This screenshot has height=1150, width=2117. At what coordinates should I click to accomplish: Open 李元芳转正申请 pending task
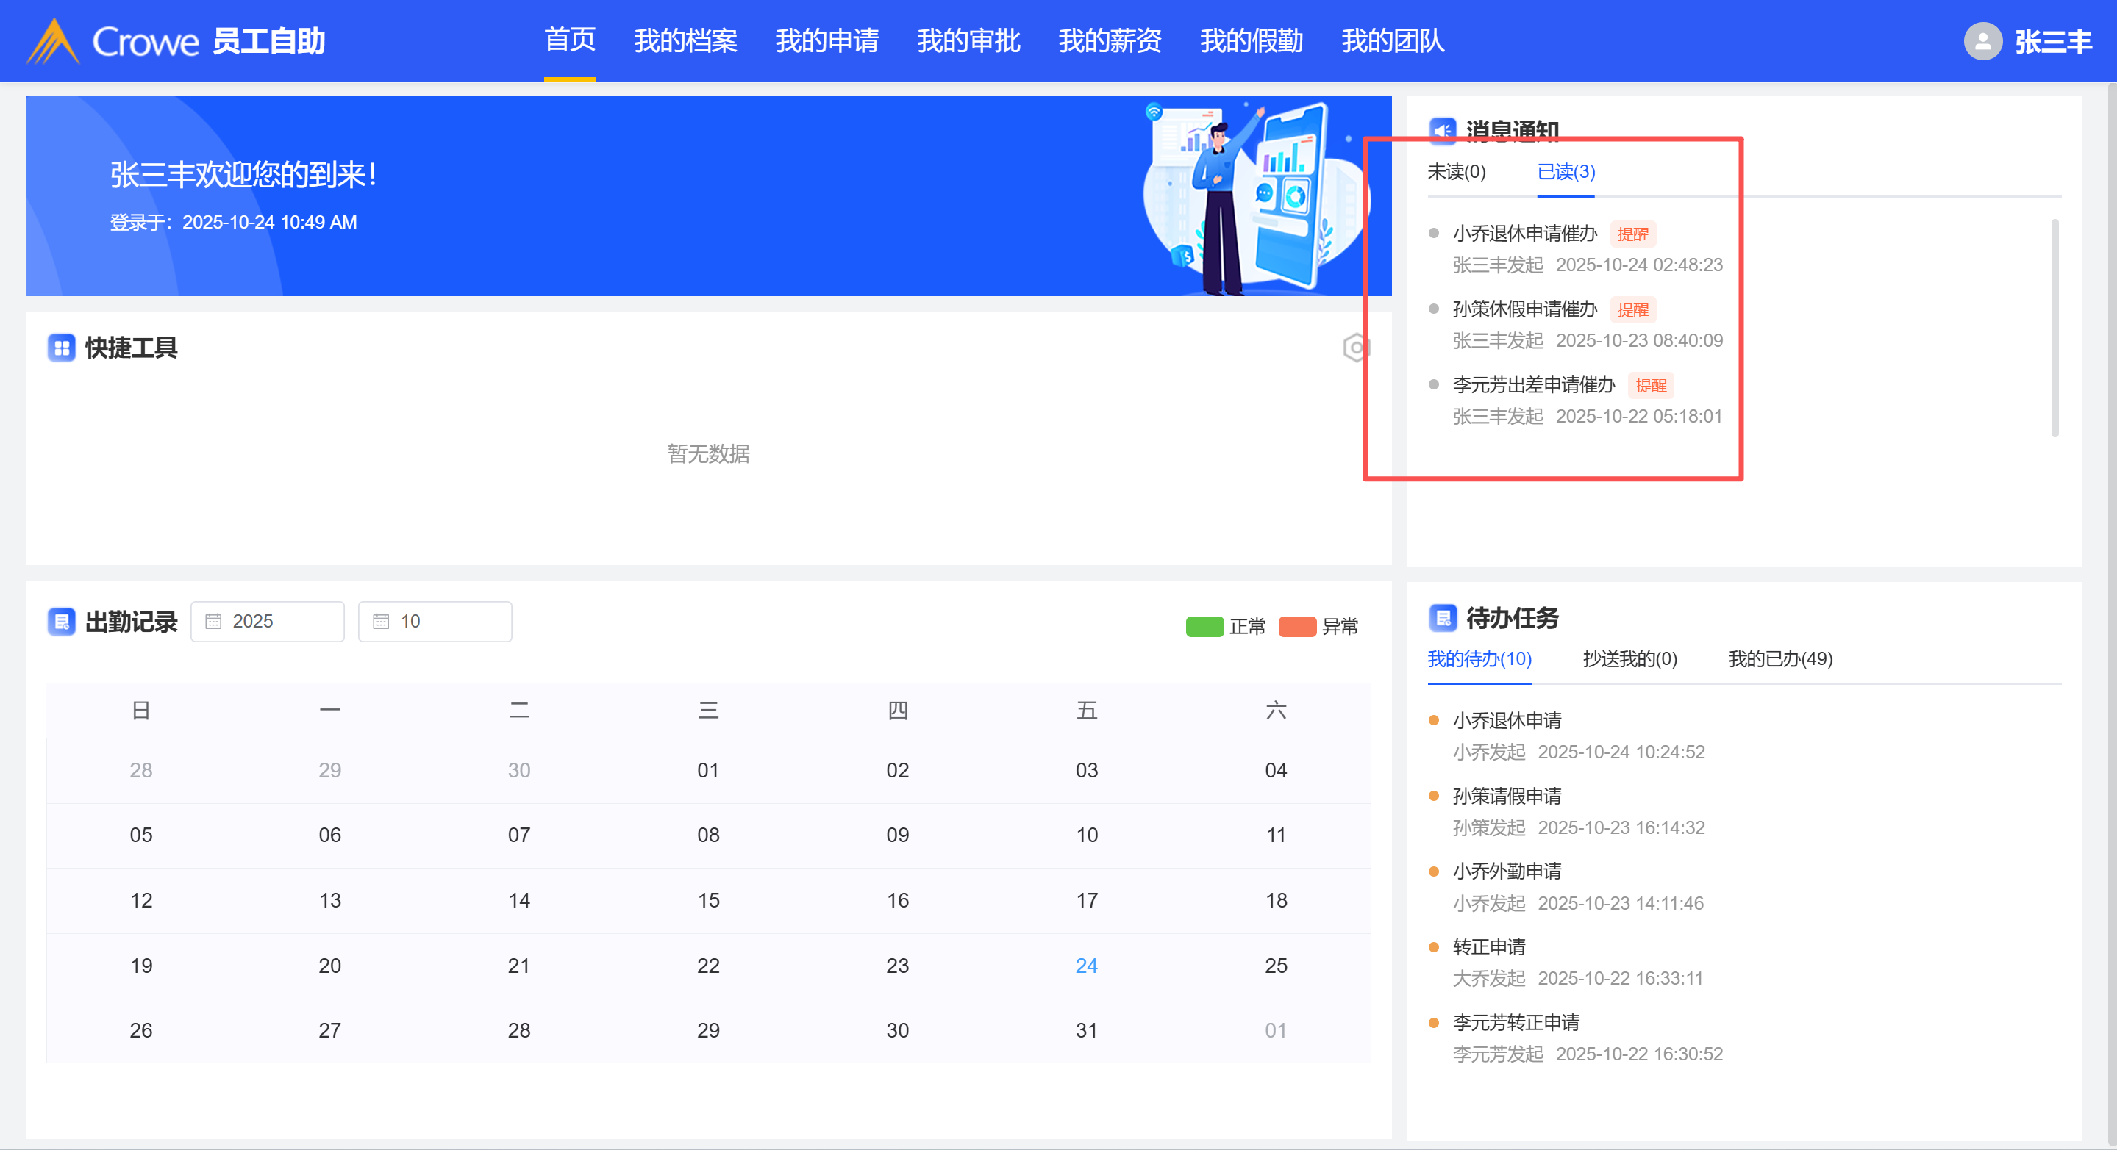1516,1023
